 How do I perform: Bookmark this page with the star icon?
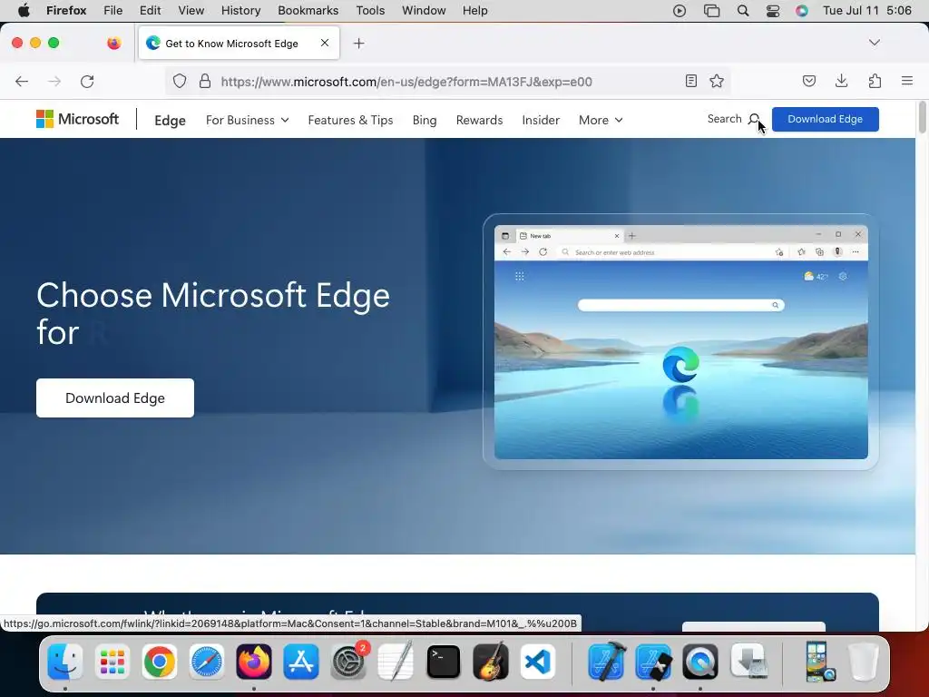click(x=717, y=81)
